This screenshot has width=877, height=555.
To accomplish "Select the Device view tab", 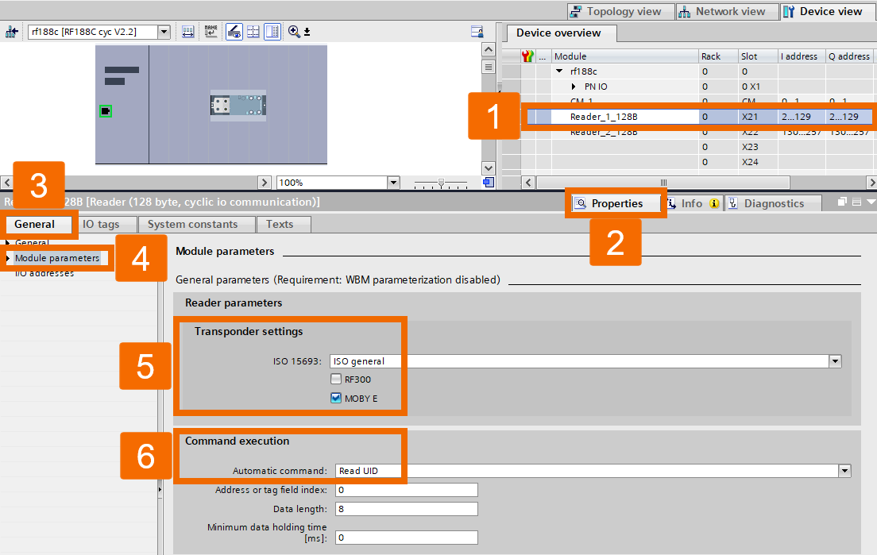I will pyautogui.click(x=828, y=12).
